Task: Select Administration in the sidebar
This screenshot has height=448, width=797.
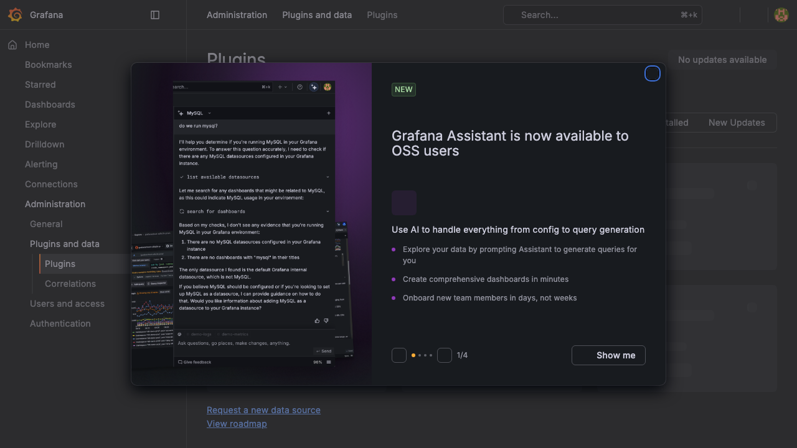Action: pos(55,204)
